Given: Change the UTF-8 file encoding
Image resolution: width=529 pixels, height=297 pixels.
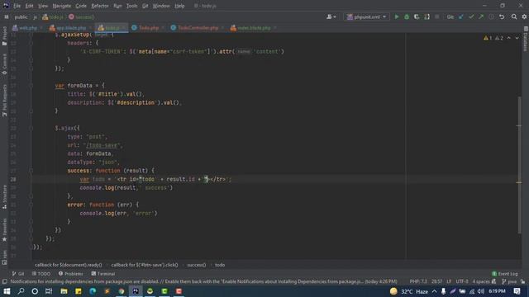Looking at the screenshot, I should pos(462,281).
